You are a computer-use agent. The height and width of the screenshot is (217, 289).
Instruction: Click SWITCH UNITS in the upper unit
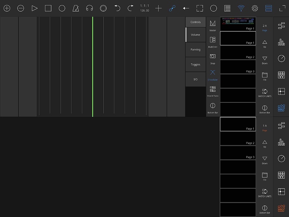click(x=265, y=93)
